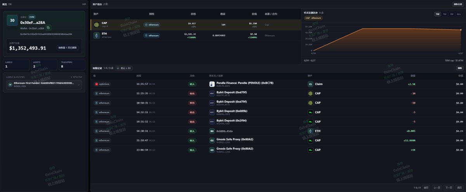Toggle the 美元 ≥ $1 transfer filter
The height and width of the screenshot is (192, 466).
[x=124, y=68]
